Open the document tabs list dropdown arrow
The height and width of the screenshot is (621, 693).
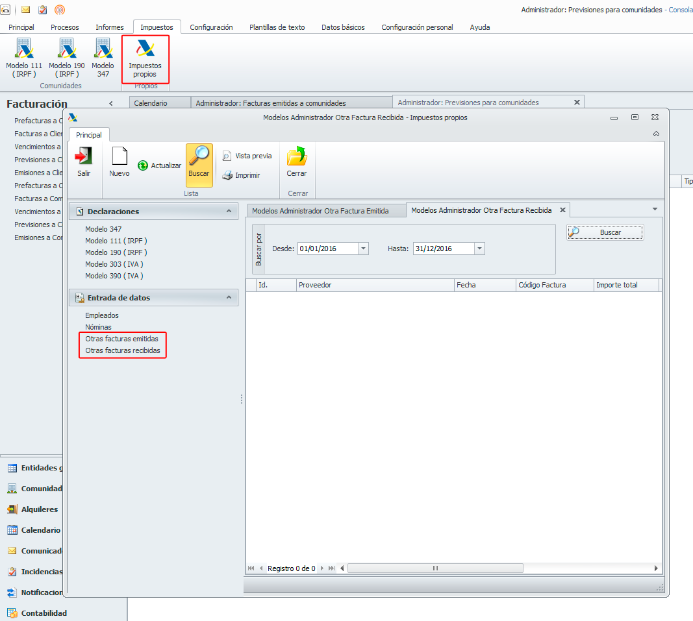655,209
